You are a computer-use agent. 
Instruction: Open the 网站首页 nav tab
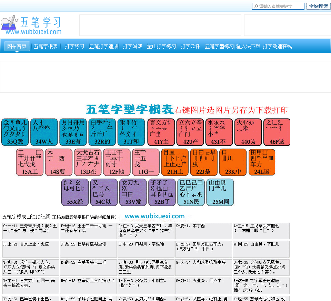17,46
